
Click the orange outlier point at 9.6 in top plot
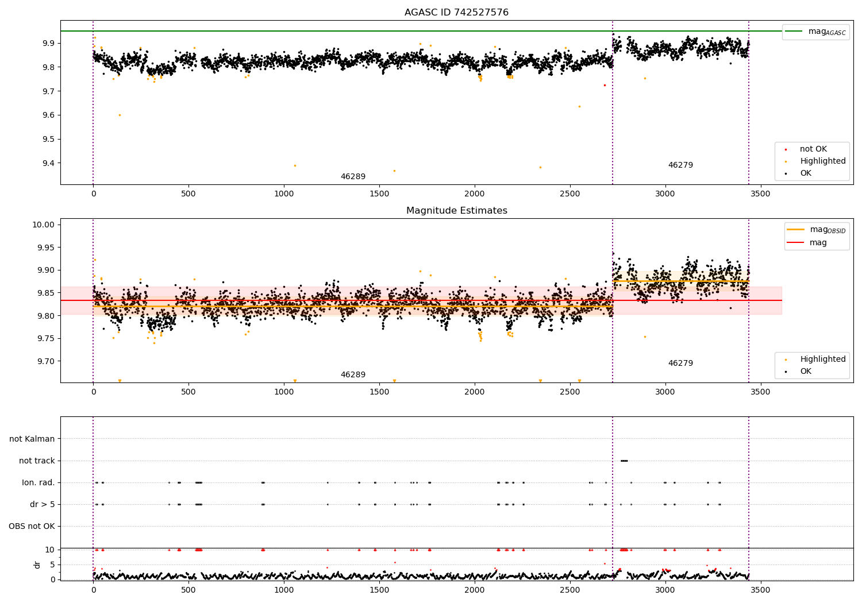coord(120,115)
